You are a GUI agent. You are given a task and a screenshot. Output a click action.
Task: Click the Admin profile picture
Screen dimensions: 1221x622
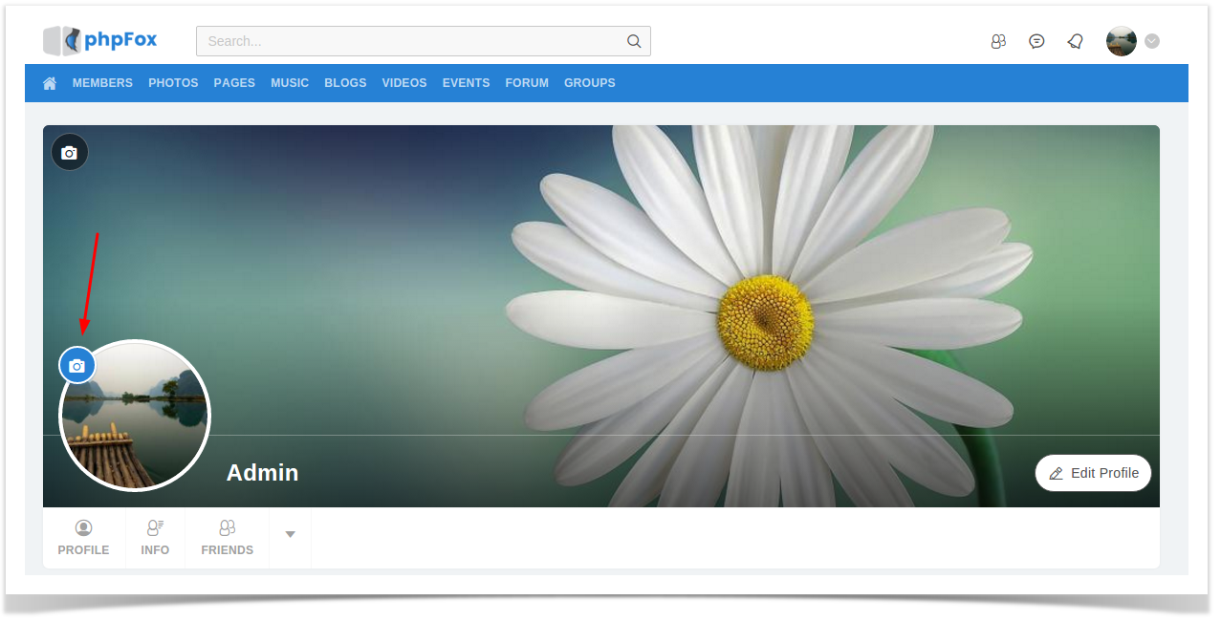[135, 416]
